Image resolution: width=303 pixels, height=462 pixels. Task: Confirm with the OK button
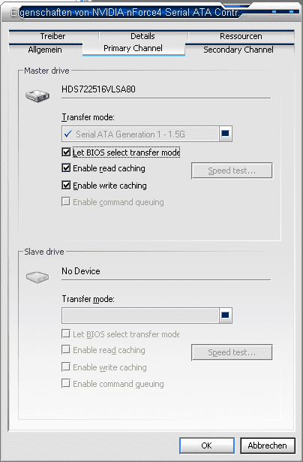207,445
